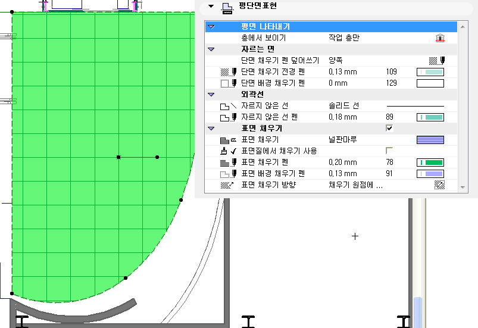Click the 표면질에서 채우기 사용 paint icon
Image resolution: width=478 pixels, height=328 pixels.
[229, 151]
